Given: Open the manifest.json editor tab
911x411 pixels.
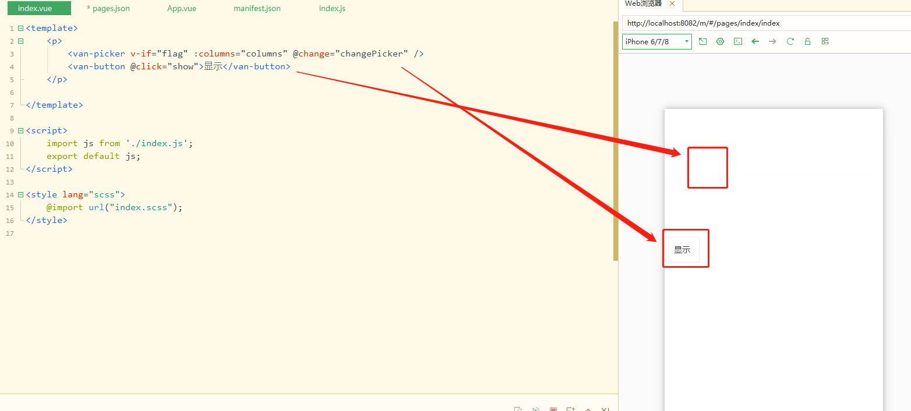Looking at the screenshot, I should pyautogui.click(x=257, y=9).
